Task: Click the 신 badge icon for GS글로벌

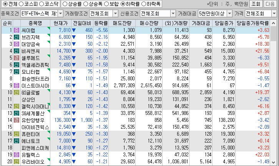Action: (17, 93)
